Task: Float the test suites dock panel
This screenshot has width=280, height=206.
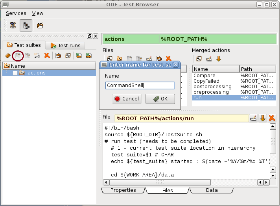Action: [90, 36]
